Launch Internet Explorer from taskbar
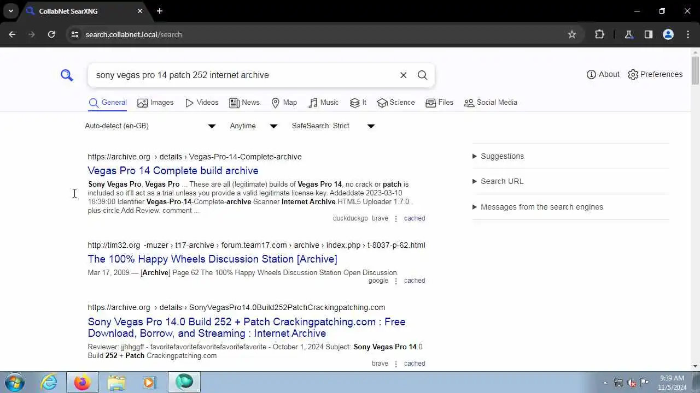 [x=49, y=382]
